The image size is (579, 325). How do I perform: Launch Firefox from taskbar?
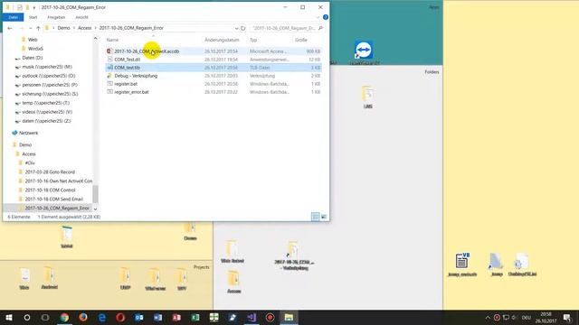pyautogui.click(x=83, y=317)
